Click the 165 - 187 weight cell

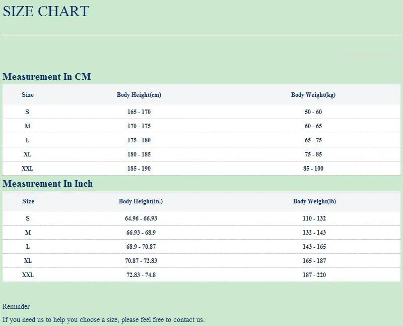click(314, 261)
